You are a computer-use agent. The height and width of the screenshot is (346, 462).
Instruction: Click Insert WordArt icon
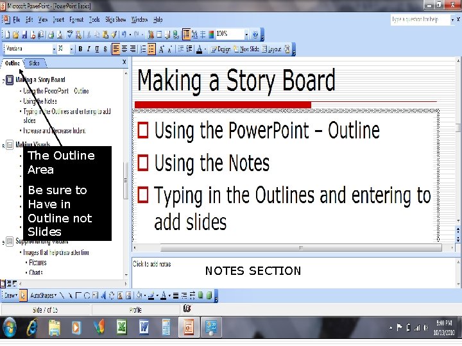coord(103,295)
